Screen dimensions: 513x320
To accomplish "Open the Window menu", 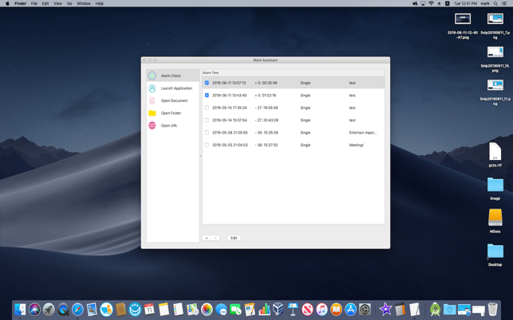I will (83, 3).
